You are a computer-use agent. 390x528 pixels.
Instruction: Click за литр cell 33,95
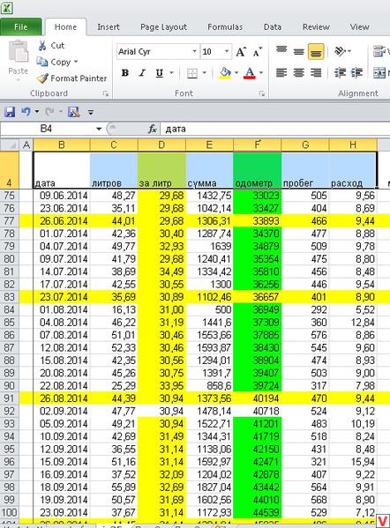pos(161,385)
